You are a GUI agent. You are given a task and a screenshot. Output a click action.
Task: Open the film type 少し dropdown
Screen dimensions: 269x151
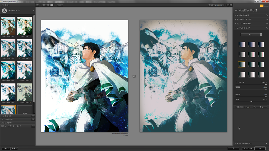[251, 34]
